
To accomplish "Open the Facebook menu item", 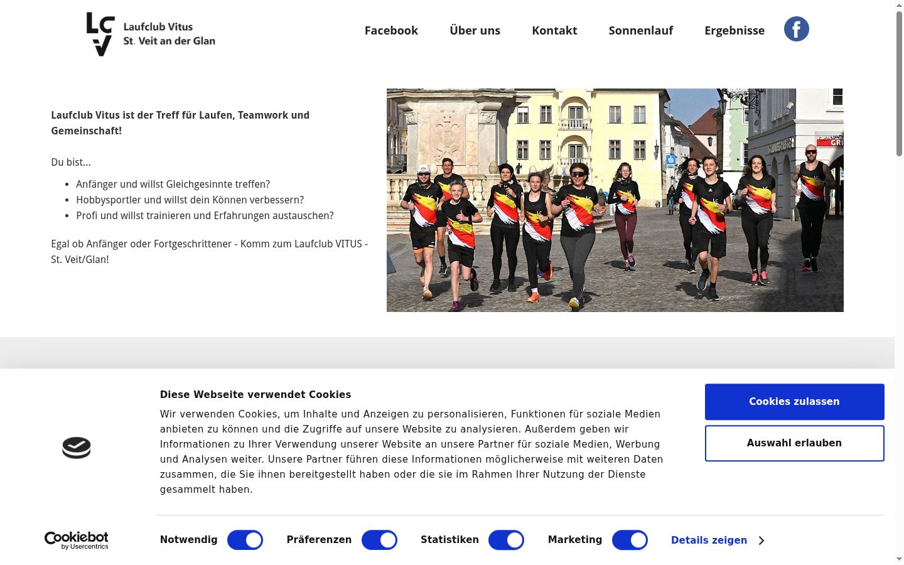I will [x=391, y=30].
